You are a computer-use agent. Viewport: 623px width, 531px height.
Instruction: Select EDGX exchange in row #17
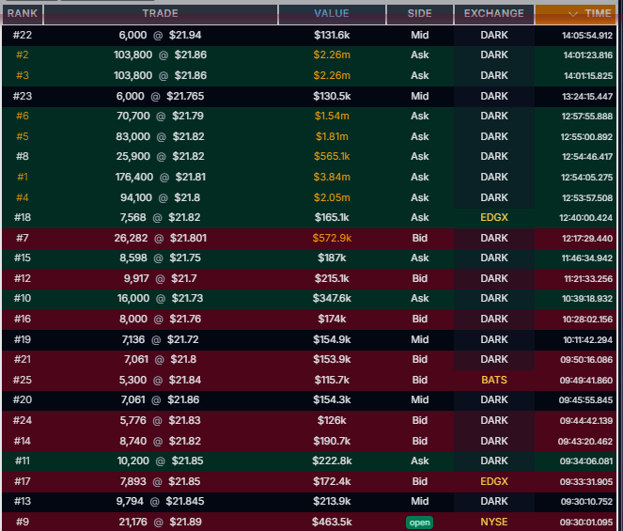494,481
